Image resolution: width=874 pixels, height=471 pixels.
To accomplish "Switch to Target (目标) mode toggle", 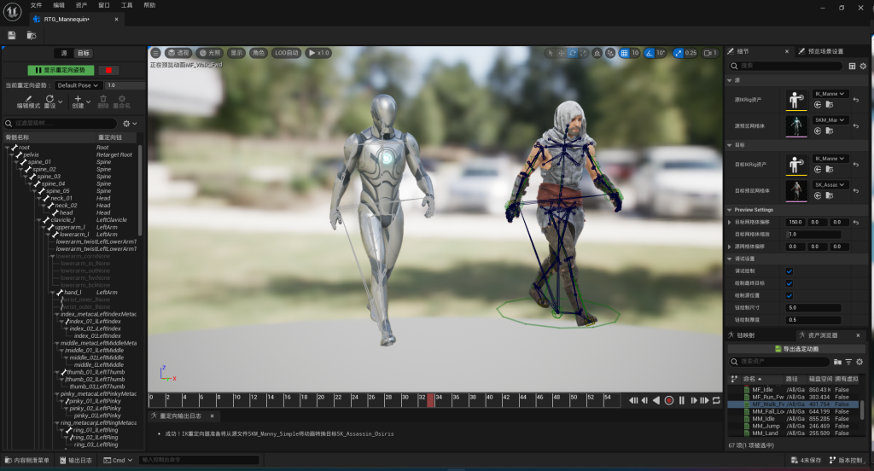I will pyautogui.click(x=83, y=53).
